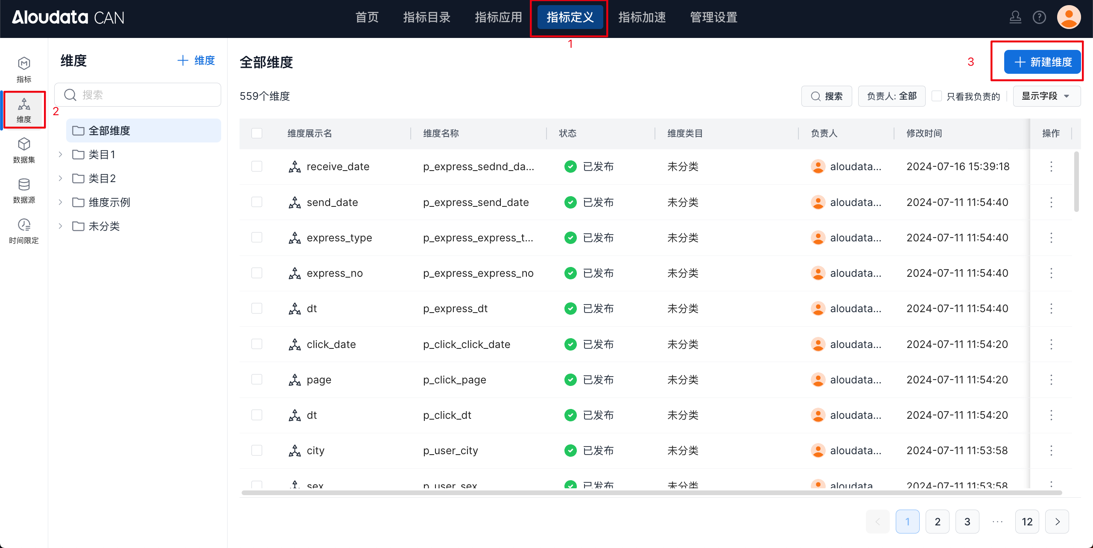Switch to the 指标目录 tab

(x=427, y=17)
